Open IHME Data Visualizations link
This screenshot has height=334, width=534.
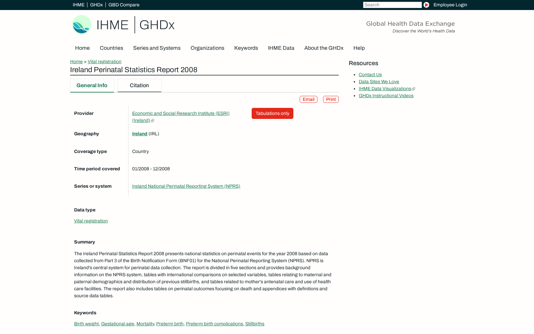(385, 89)
